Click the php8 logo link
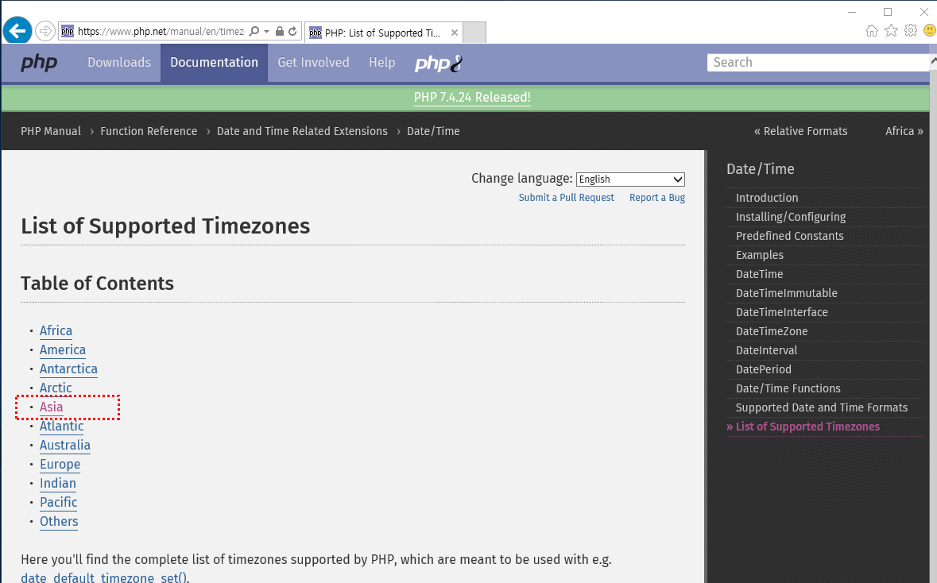The image size is (937, 583). pos(439,63)
